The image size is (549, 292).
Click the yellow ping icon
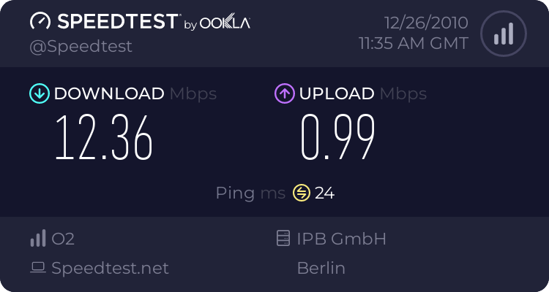coord(302,193)
